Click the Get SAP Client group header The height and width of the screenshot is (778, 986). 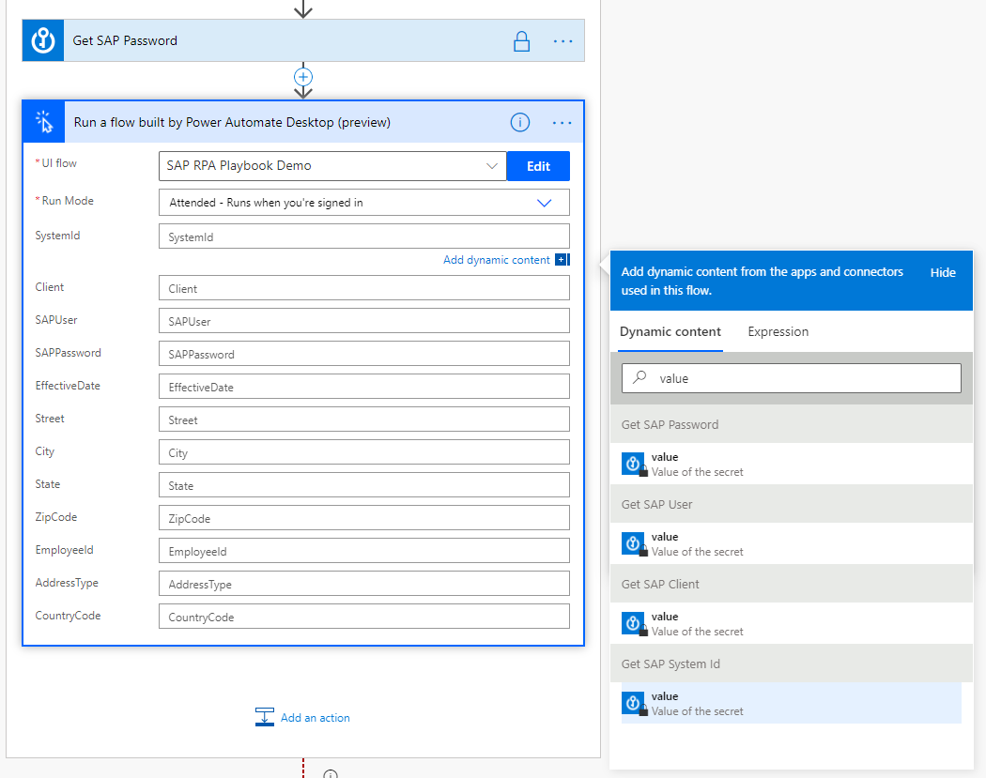pyautogui.click(x=791, y=584)
